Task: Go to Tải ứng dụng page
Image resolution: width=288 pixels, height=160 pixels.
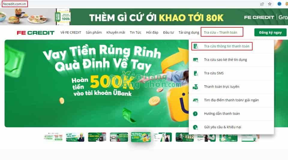Action: tap(189, 32)
